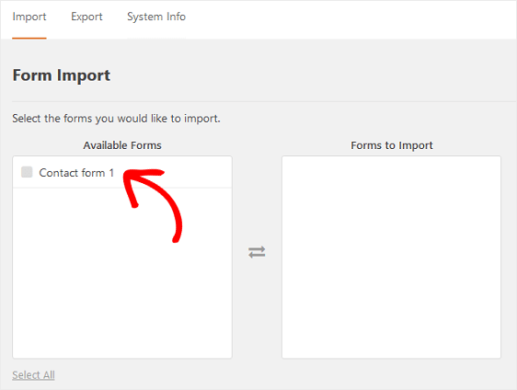
Task: Click the right-pointing arrow of the swap icon
Action: tap(257, 248)
